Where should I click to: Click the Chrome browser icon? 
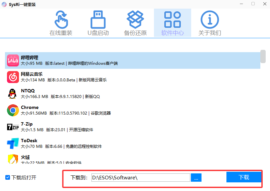[13, 110]
